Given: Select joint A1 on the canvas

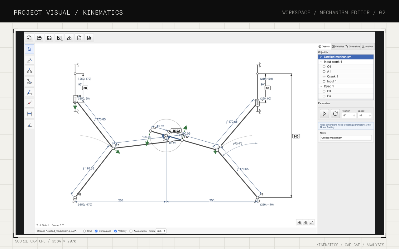Looking at the screenshot, I should click(150, 131).
